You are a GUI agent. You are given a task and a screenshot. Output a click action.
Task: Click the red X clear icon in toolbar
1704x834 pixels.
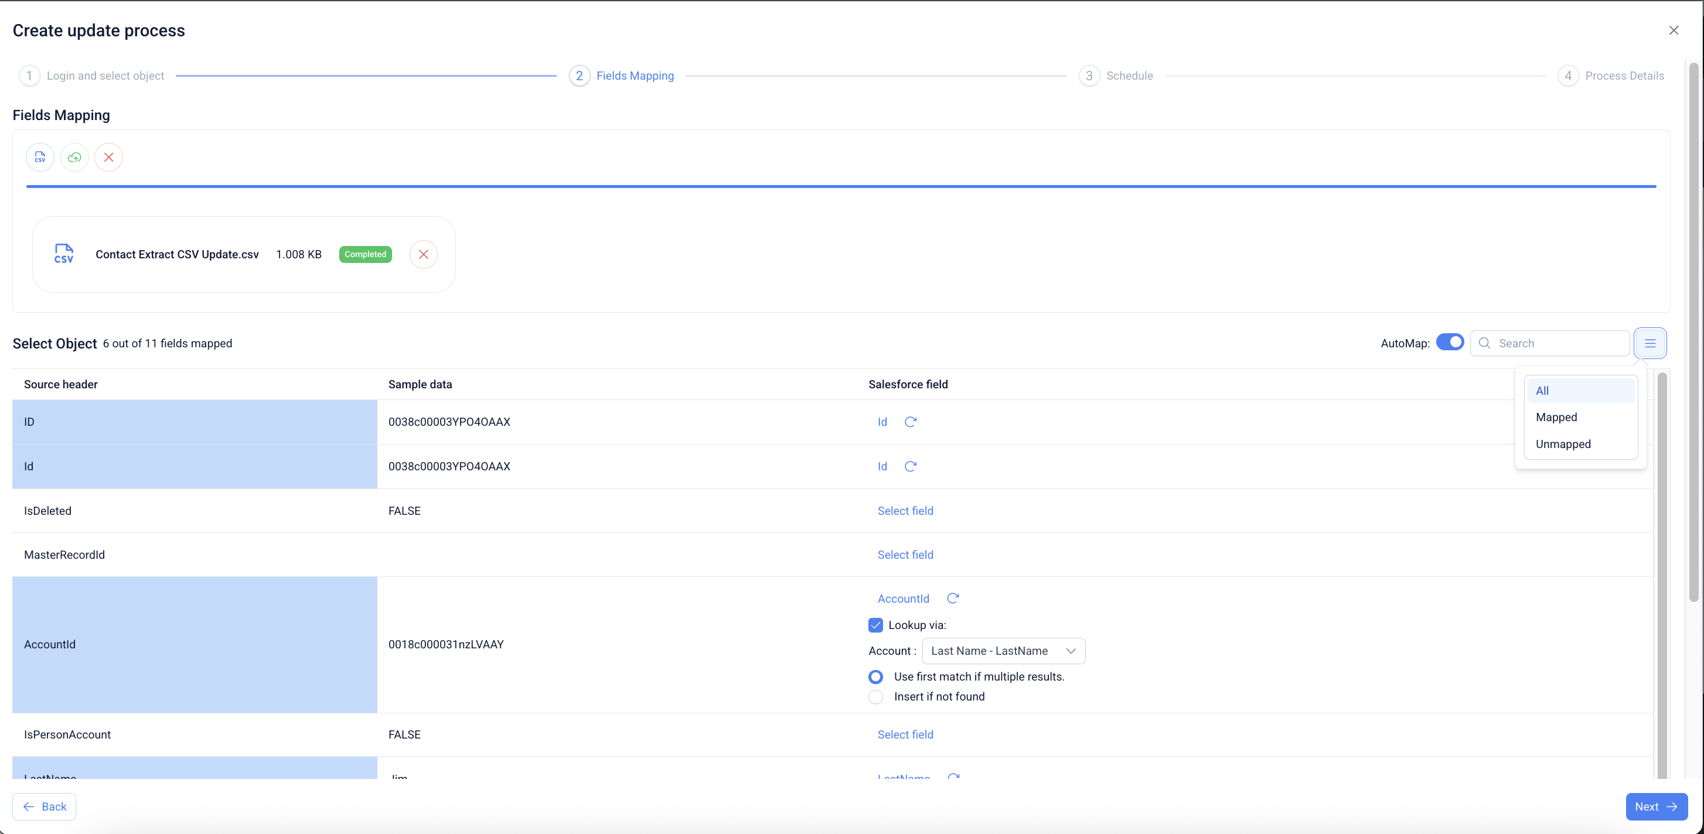(x=108, y=158)
